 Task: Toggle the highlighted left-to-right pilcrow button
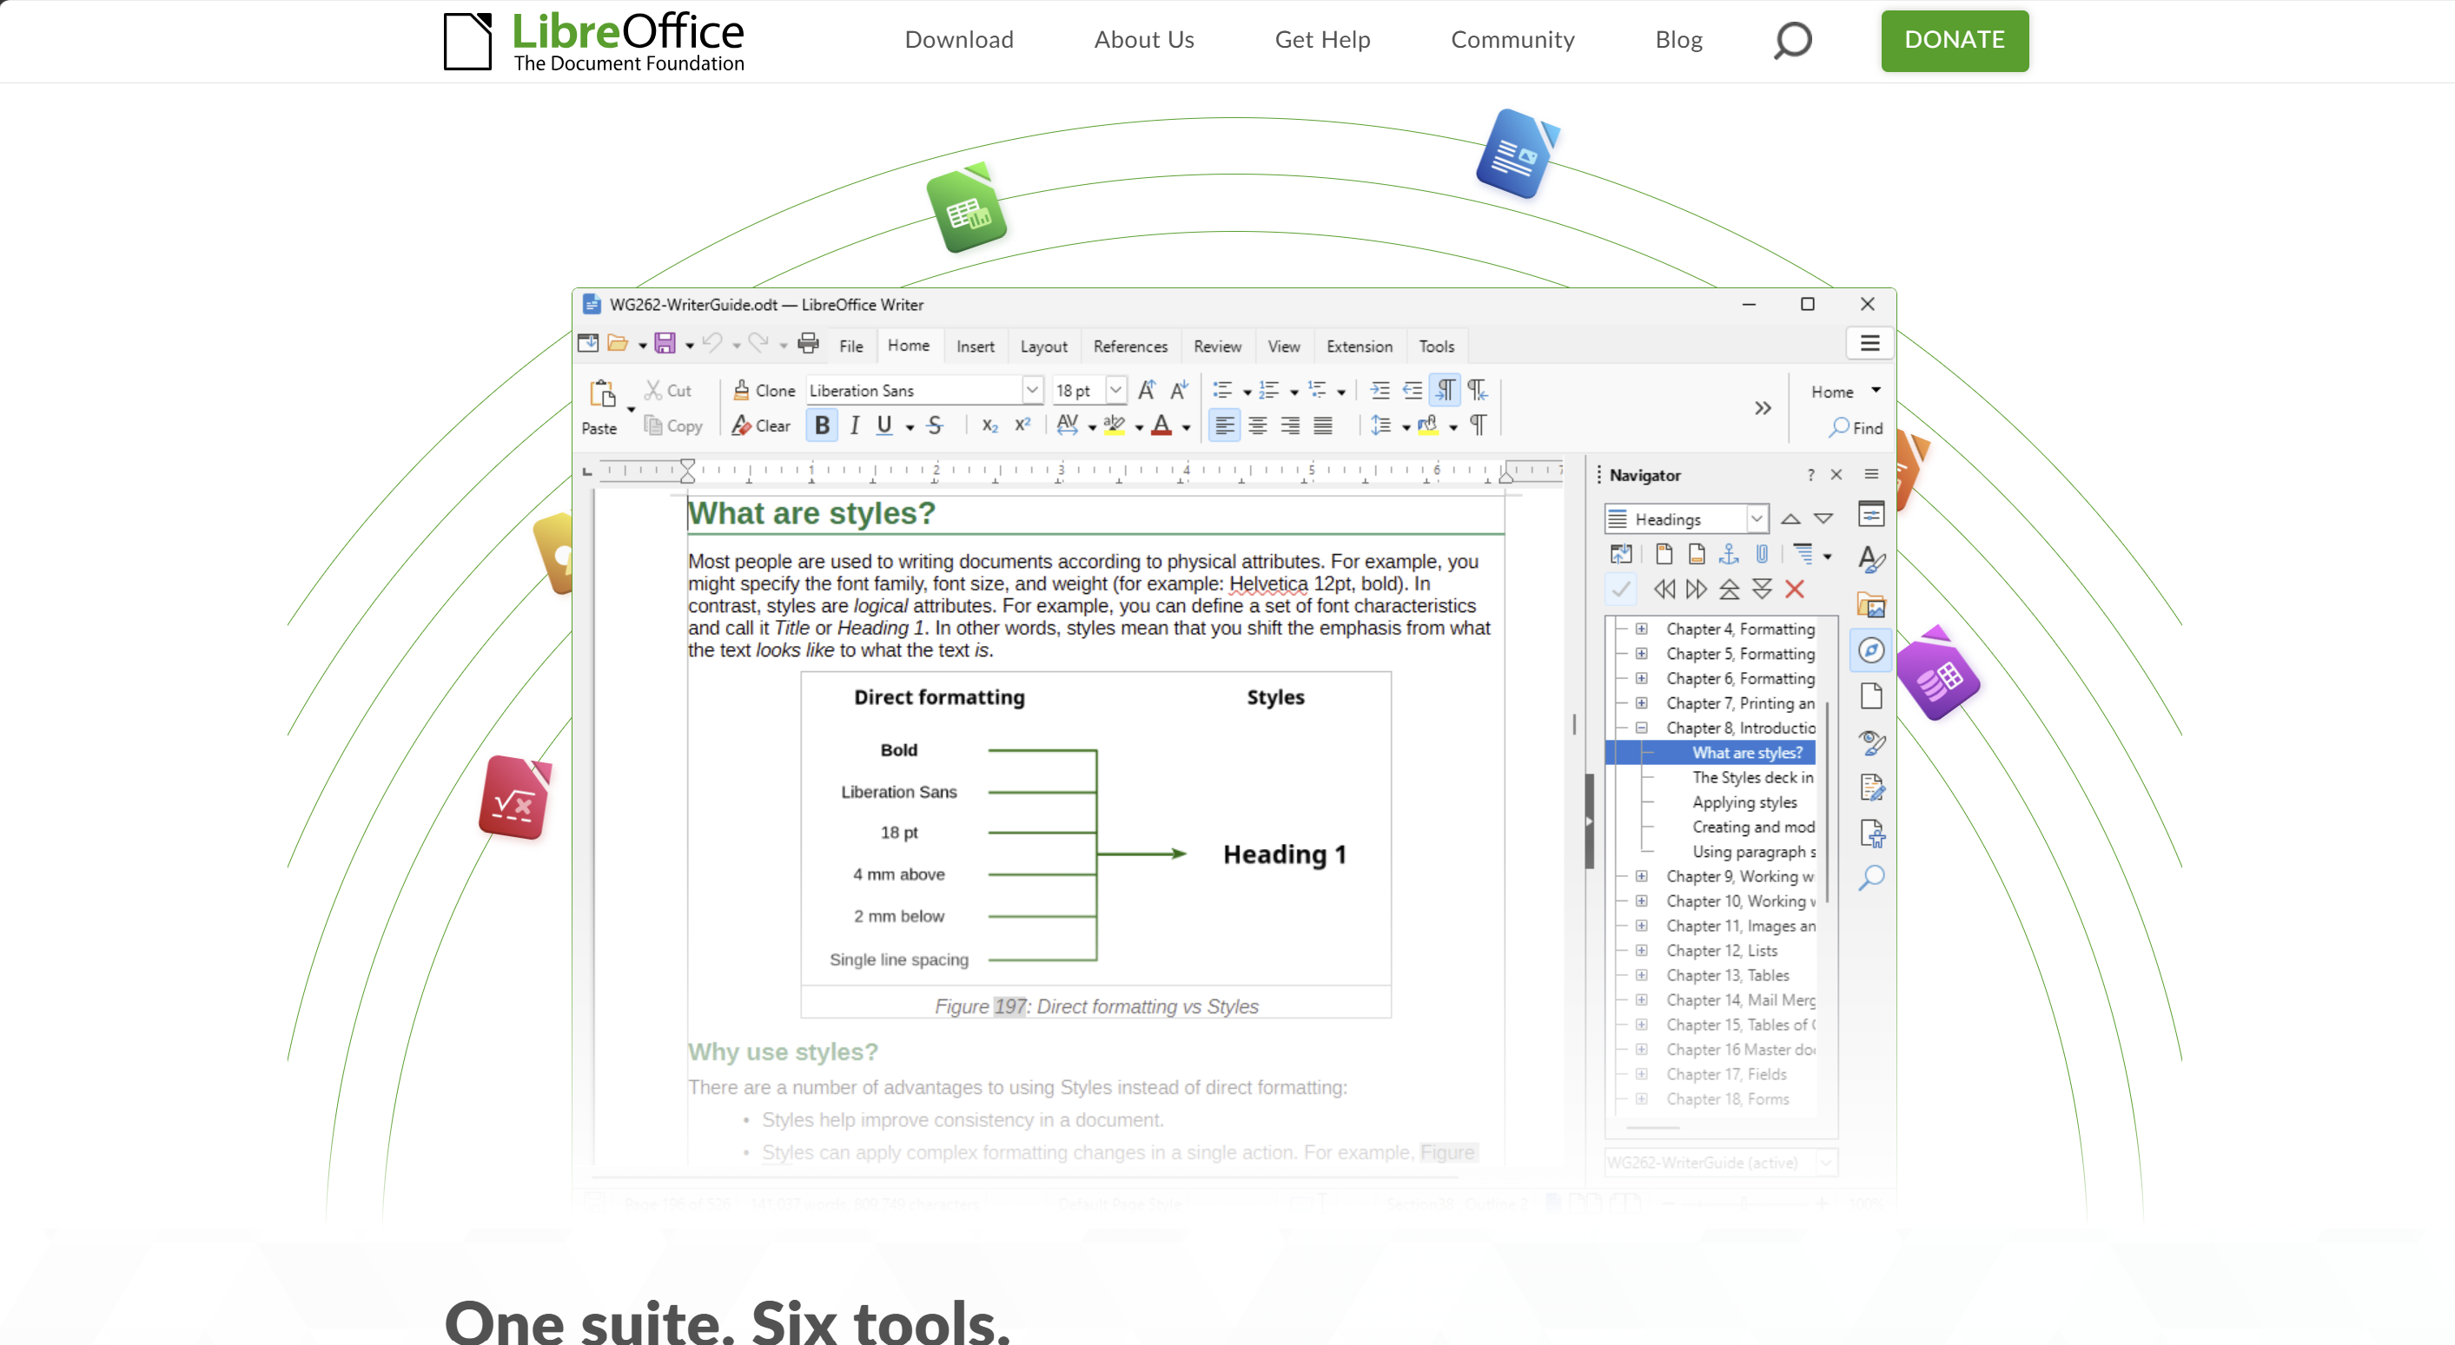[1446, 391]
